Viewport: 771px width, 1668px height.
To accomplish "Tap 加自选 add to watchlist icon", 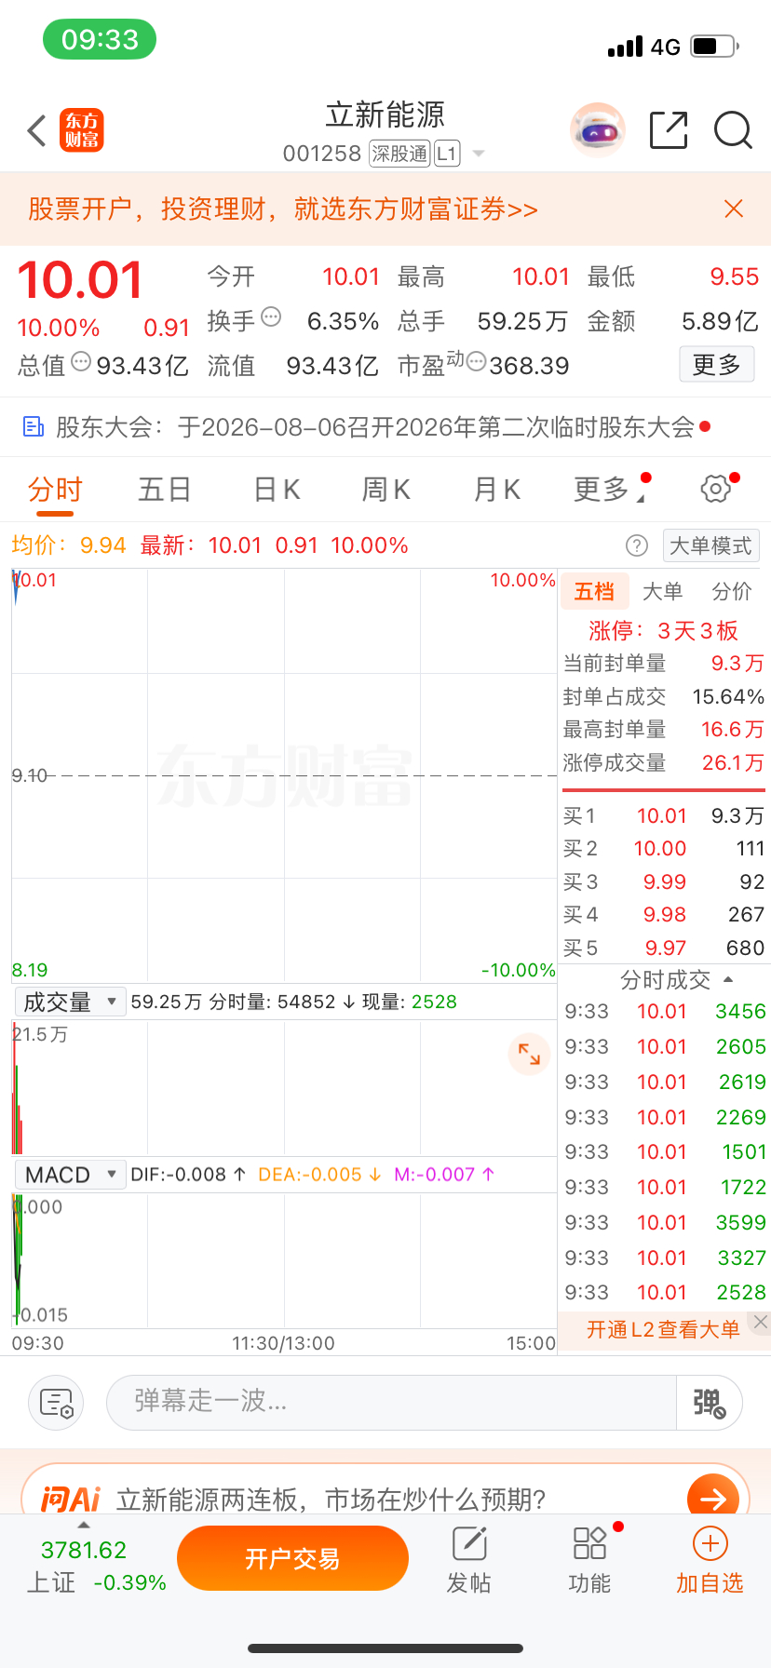I will [x=710, y=1544].
